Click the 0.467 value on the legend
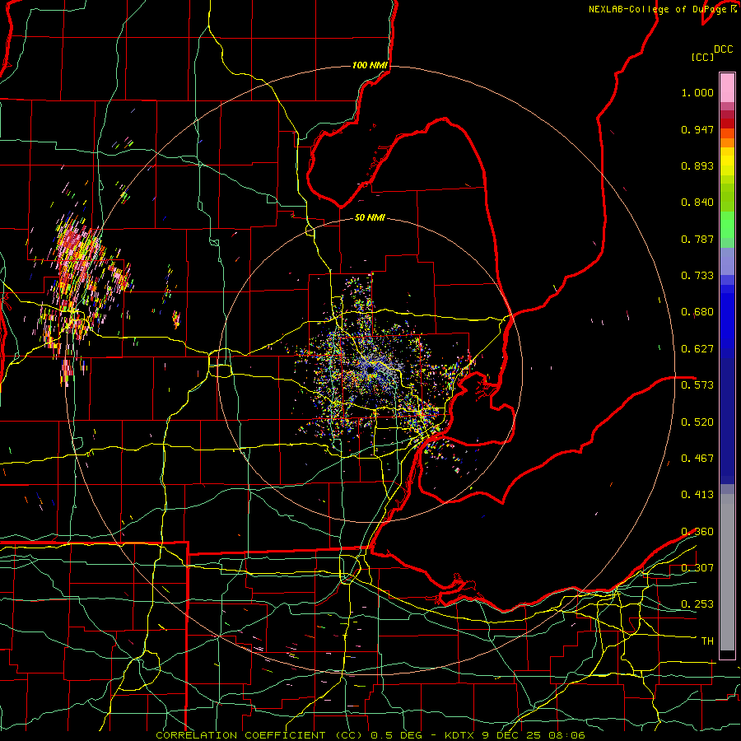The height and width of the screenshot is (741, 741). click(697, 459)
